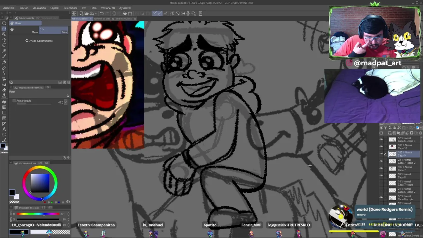The width and height of the screenshot is (423, 238).
Task: Select the Eyedropper tool
Action: pyautogui.click(x=4, y=57)
